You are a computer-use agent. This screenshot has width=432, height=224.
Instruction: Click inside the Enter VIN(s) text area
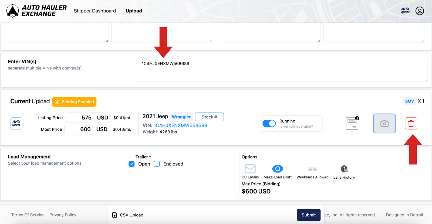pos(283,70)
